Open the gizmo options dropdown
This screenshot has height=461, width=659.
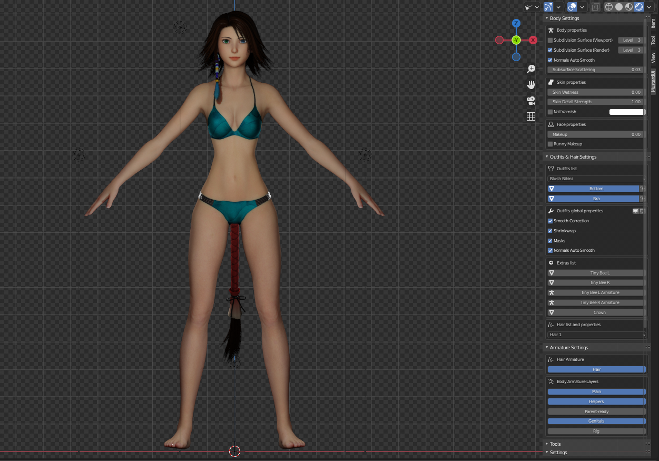558,7
